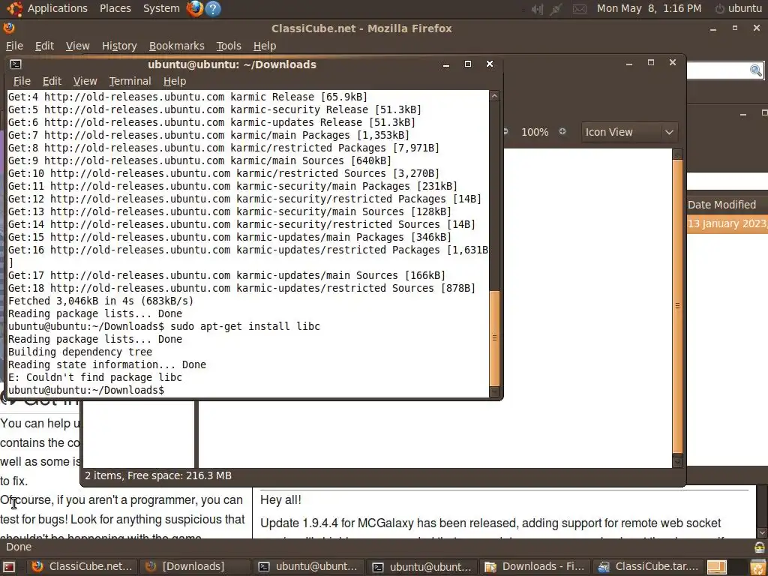Image resolution: width=768 pixels, height=576 pixels.
Task: Click the network connection icon in panel
Action: pyautogui.click(x=556, y=9)
